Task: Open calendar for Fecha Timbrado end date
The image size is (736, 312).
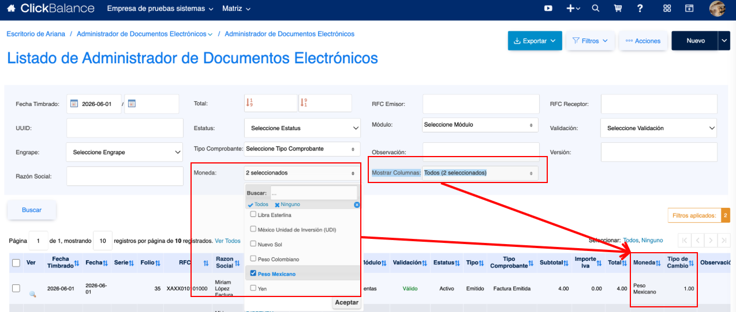Action: [131, 104]
